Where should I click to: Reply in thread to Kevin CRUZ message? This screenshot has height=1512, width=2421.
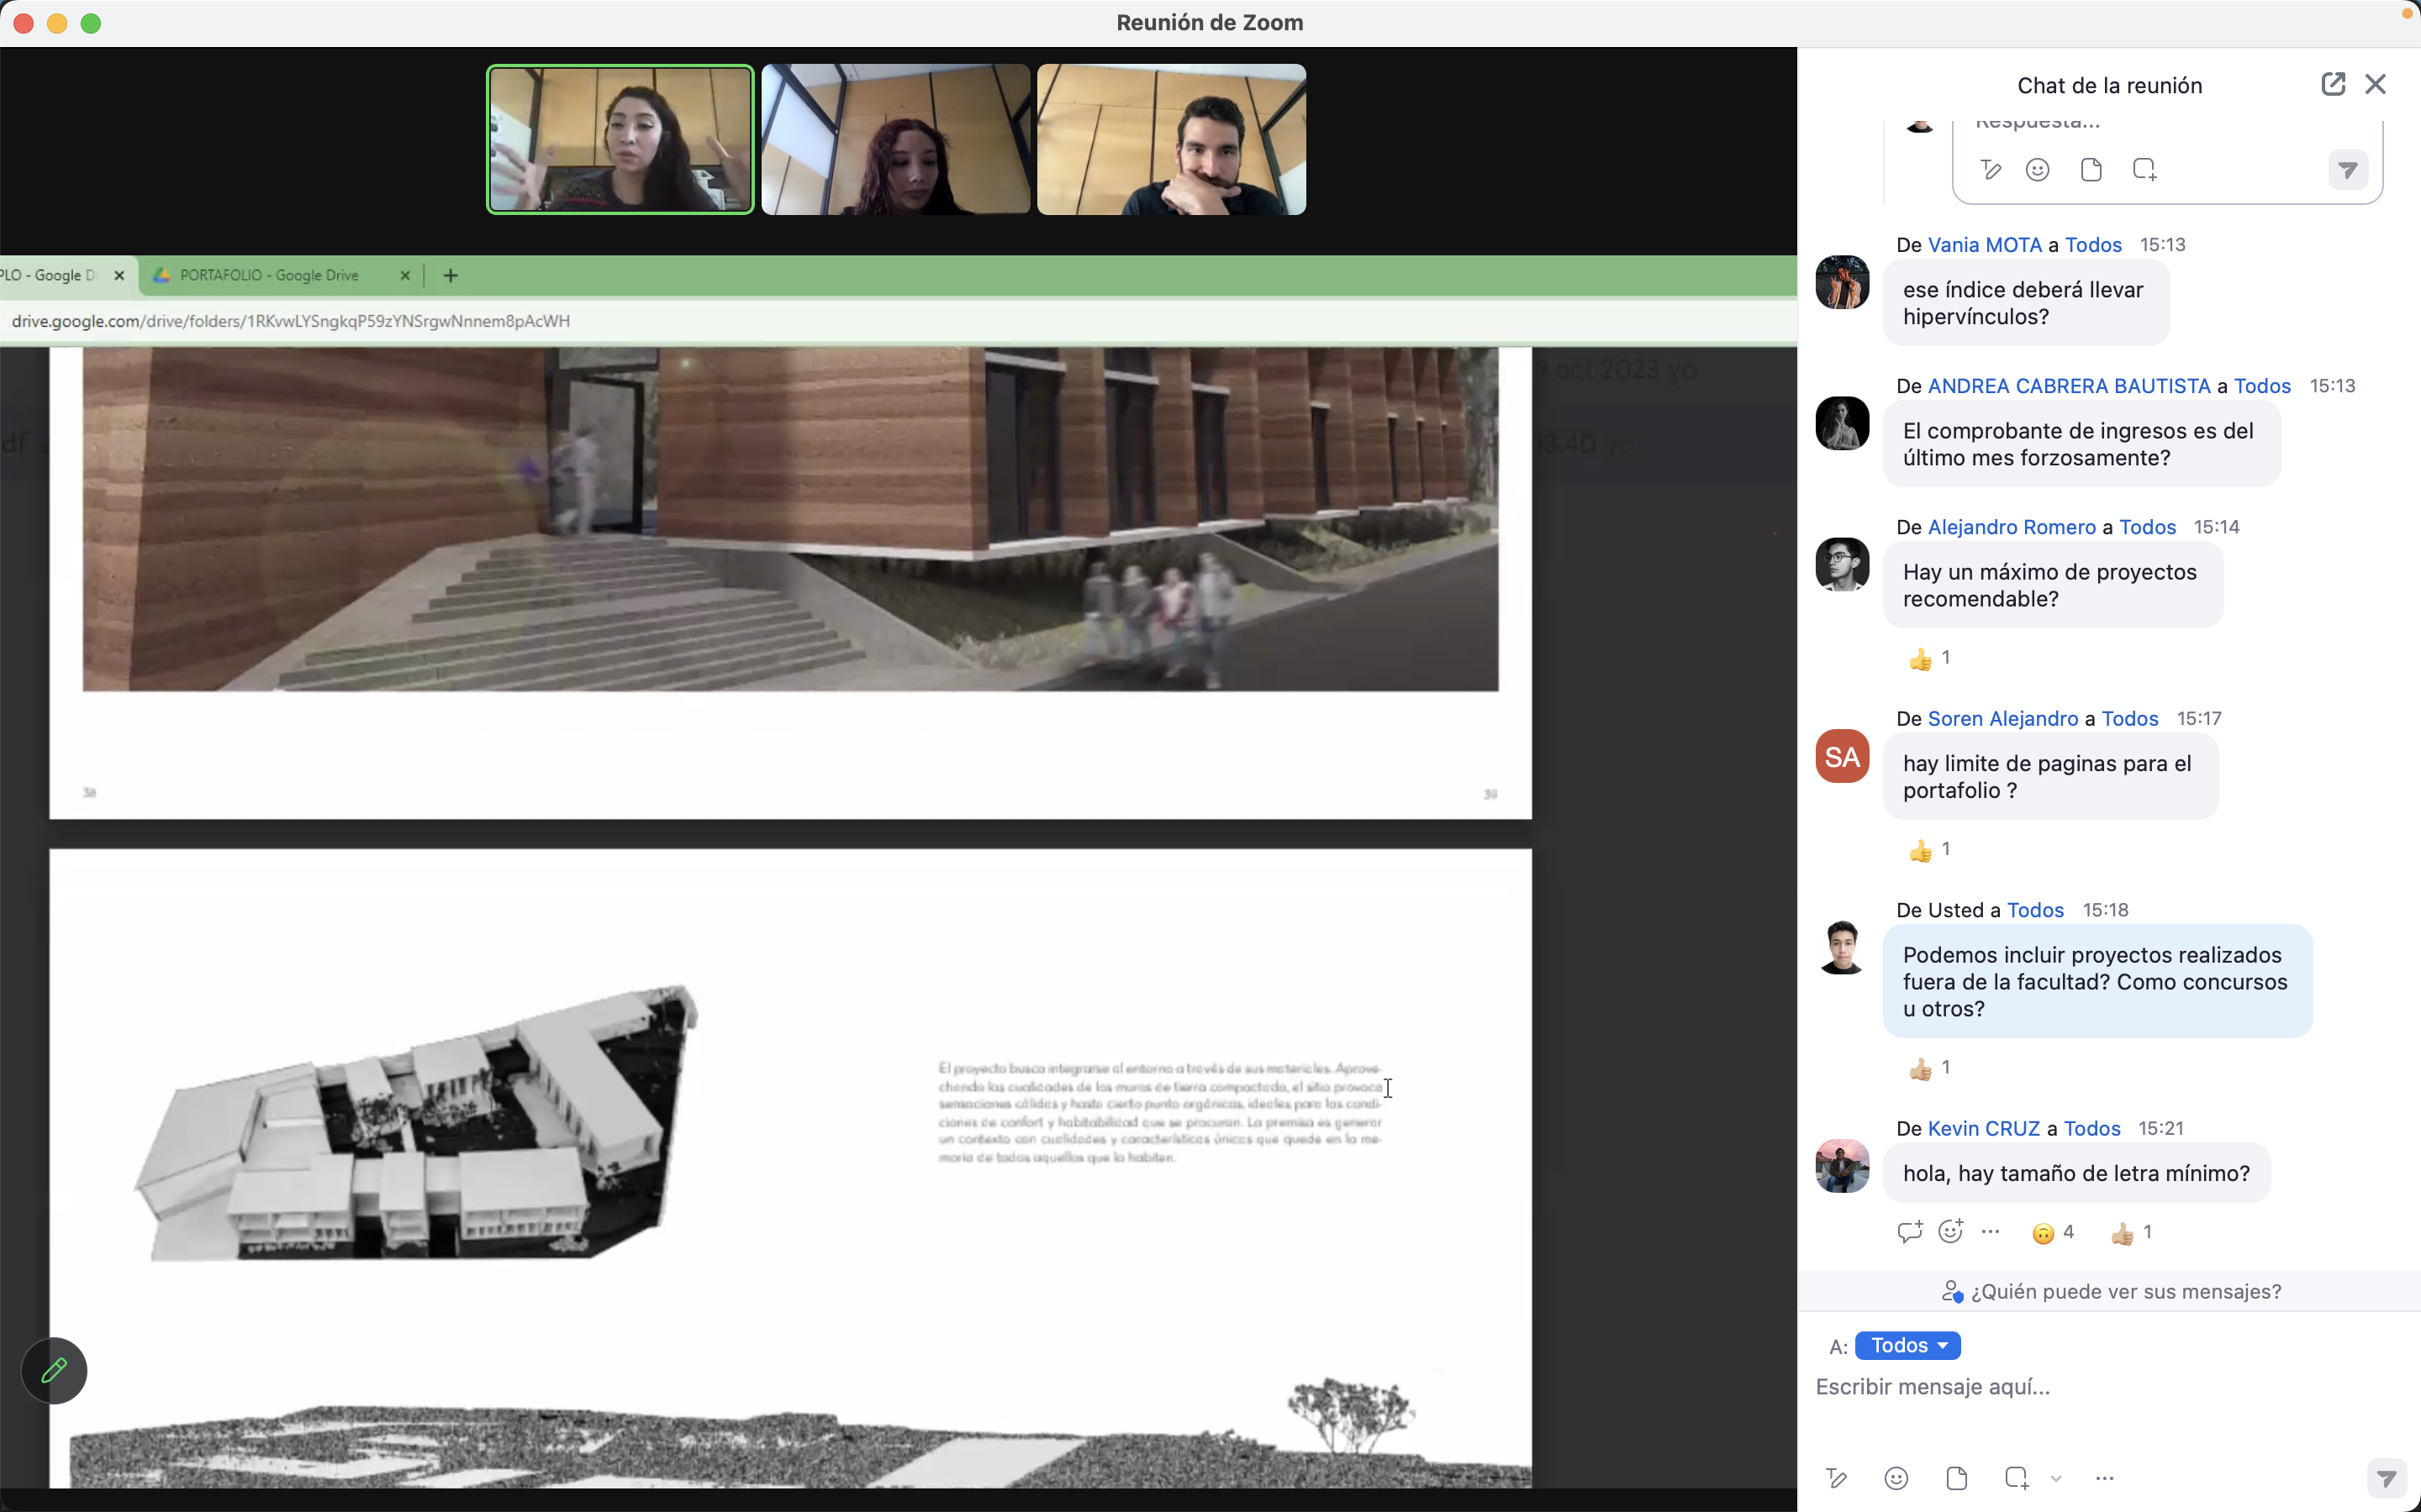pyautogui.click(x=1909, y=1232)
